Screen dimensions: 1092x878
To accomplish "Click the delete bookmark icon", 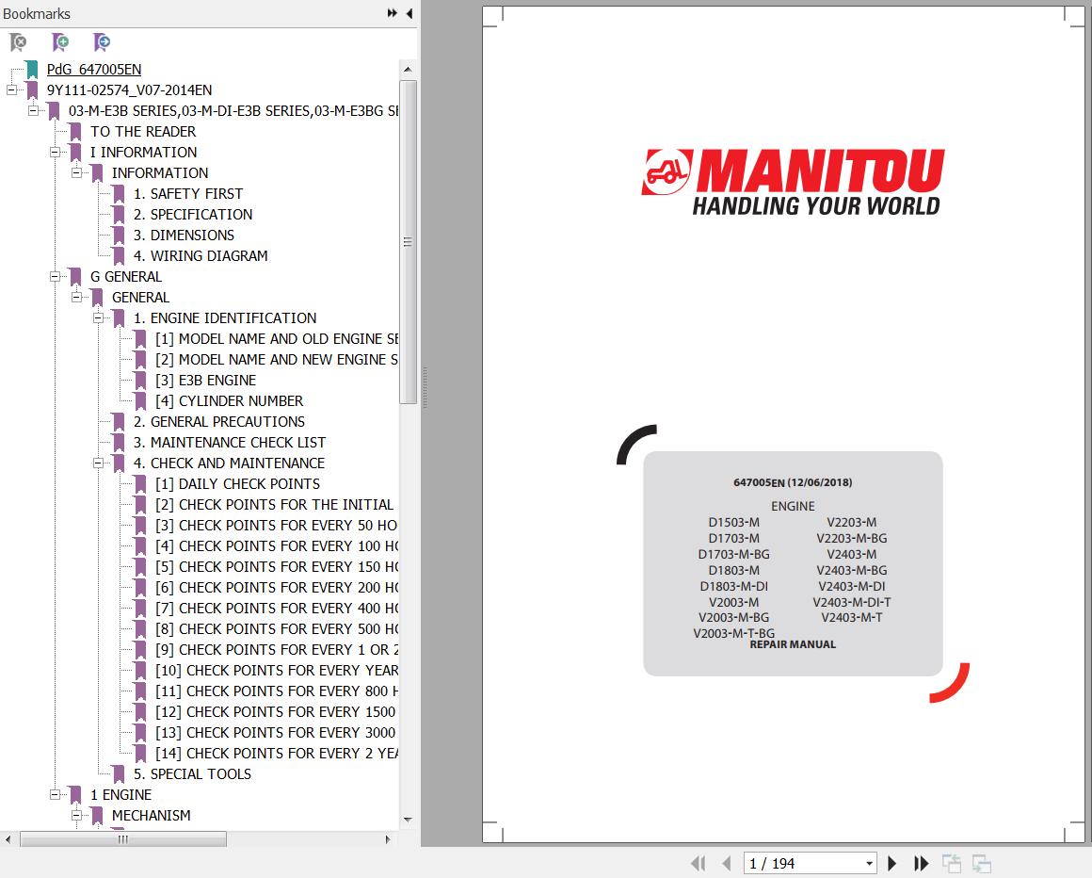I will pos(18,42).
